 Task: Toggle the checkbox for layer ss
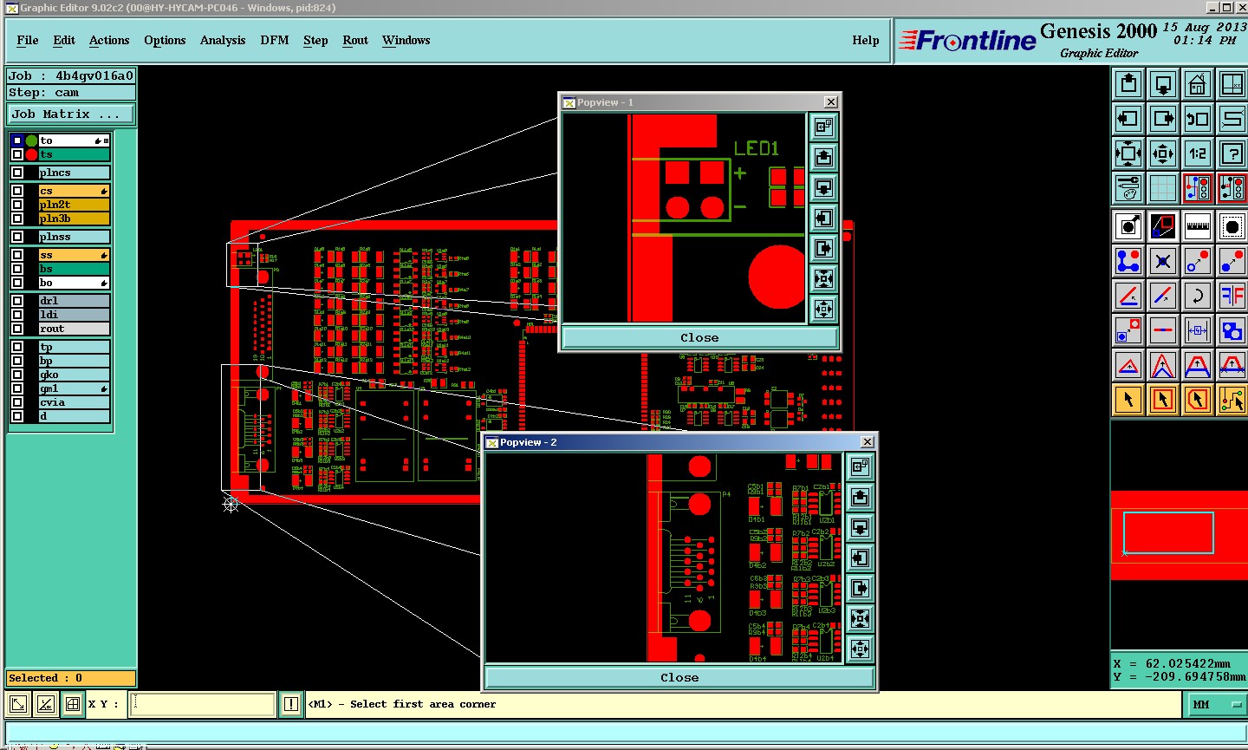pos(17,255)
